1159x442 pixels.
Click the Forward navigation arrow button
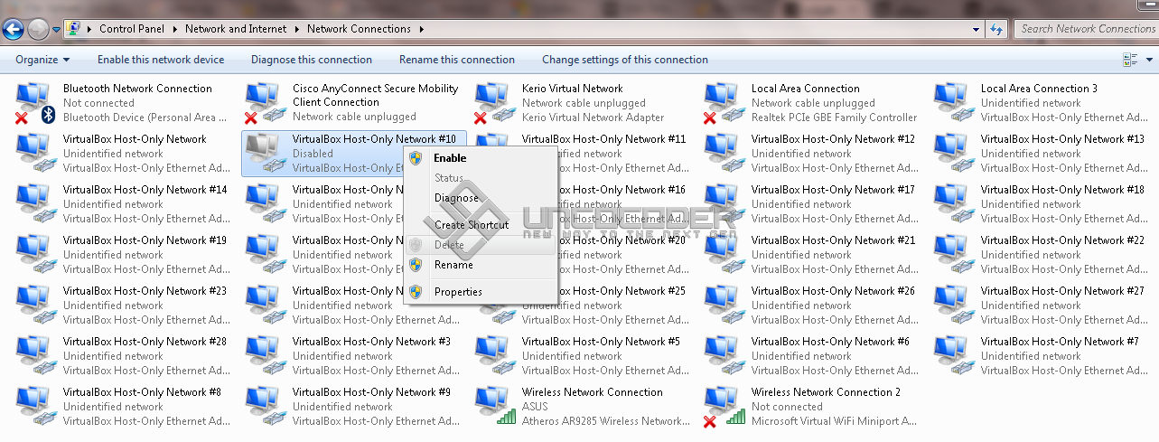(38, 29)
